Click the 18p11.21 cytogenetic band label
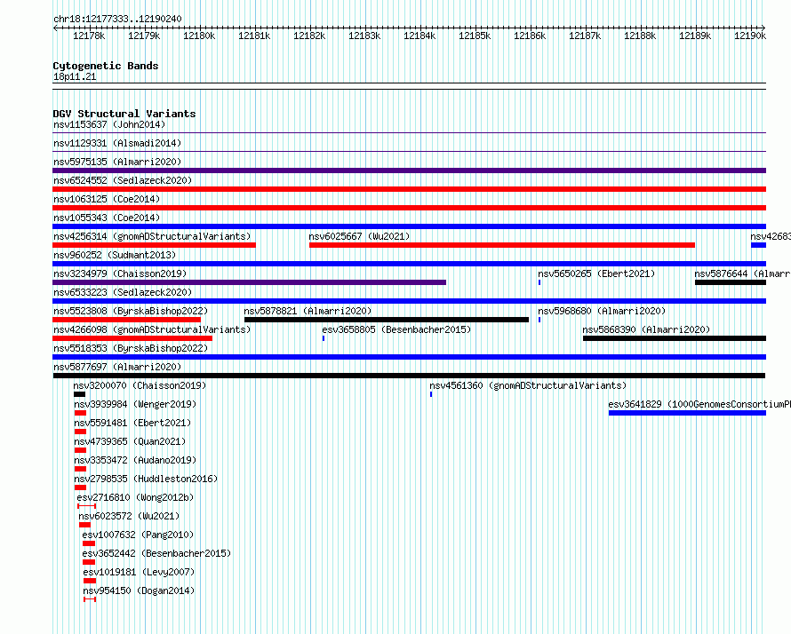The height and width of the screenshot is (634, 791). click(x=75, y=76)
